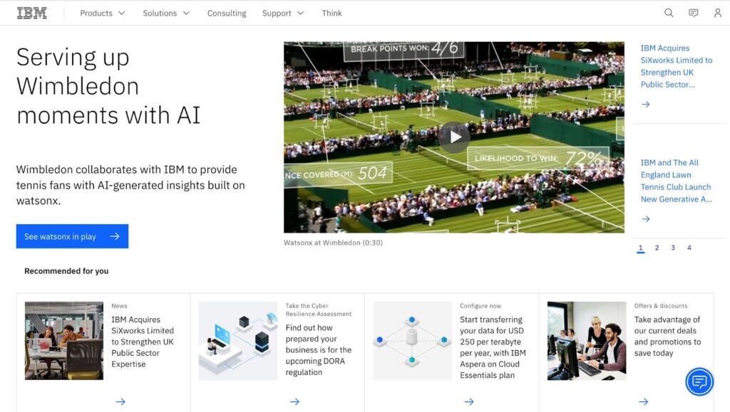Open sidebar link IBM and The All England
This screenshot has width=730, height=412.
tap(677, 181)
